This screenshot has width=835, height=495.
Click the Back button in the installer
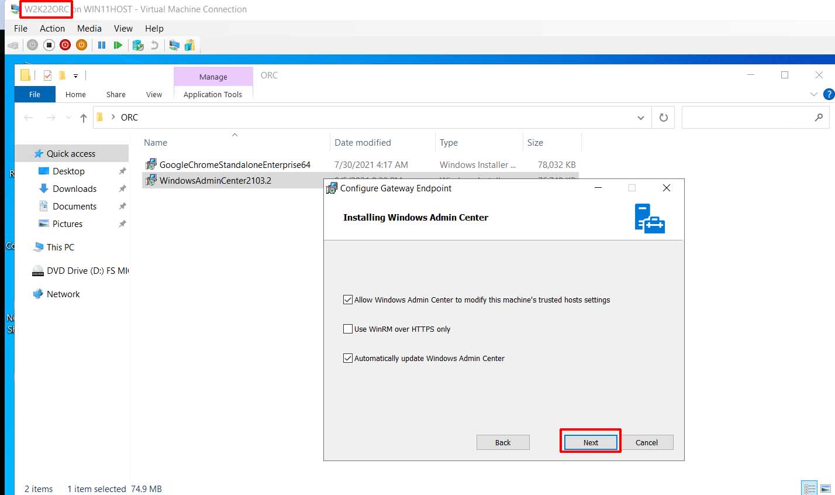click(503, 442)
